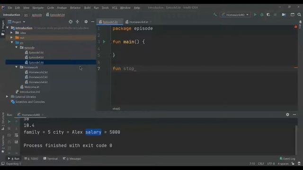
Task: Collapse the homework package
Action: click(17, 67)
